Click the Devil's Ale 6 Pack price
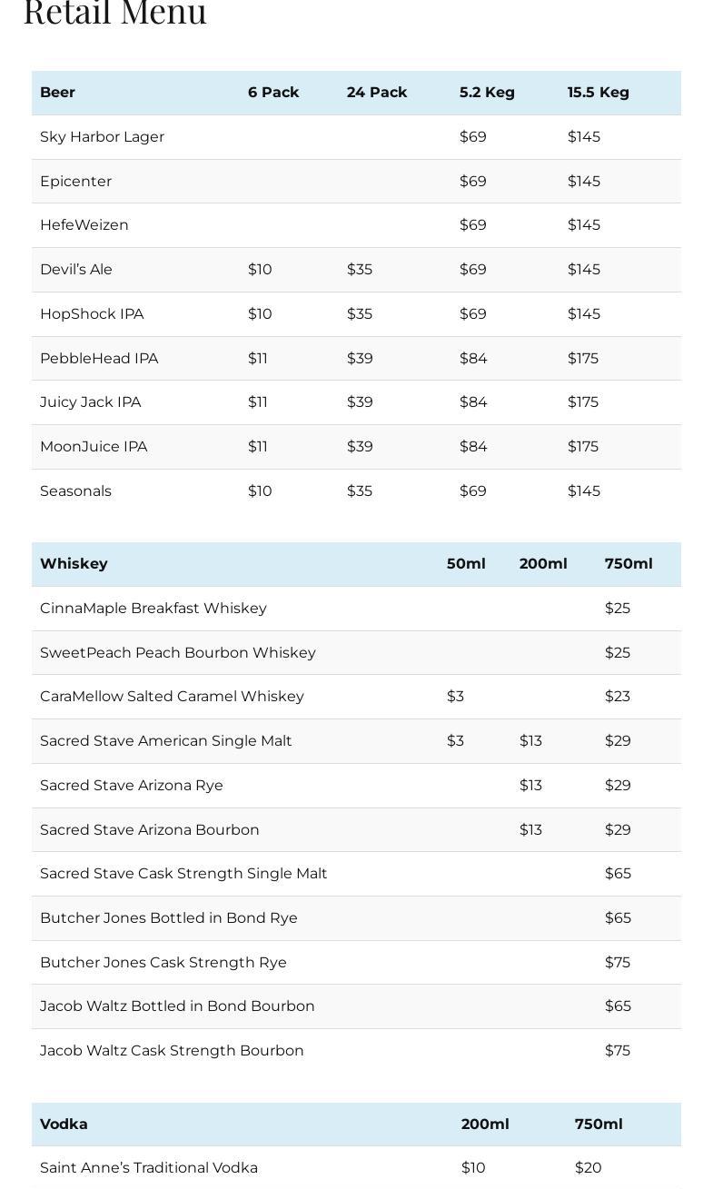Screen dimensions: 713x1189 pos(260,270)
